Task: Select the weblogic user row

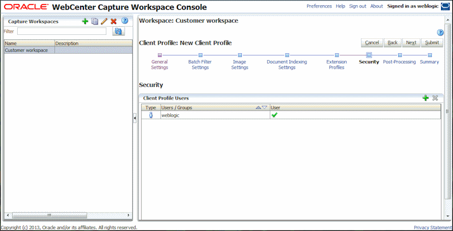Action: (x=291, y=115)
